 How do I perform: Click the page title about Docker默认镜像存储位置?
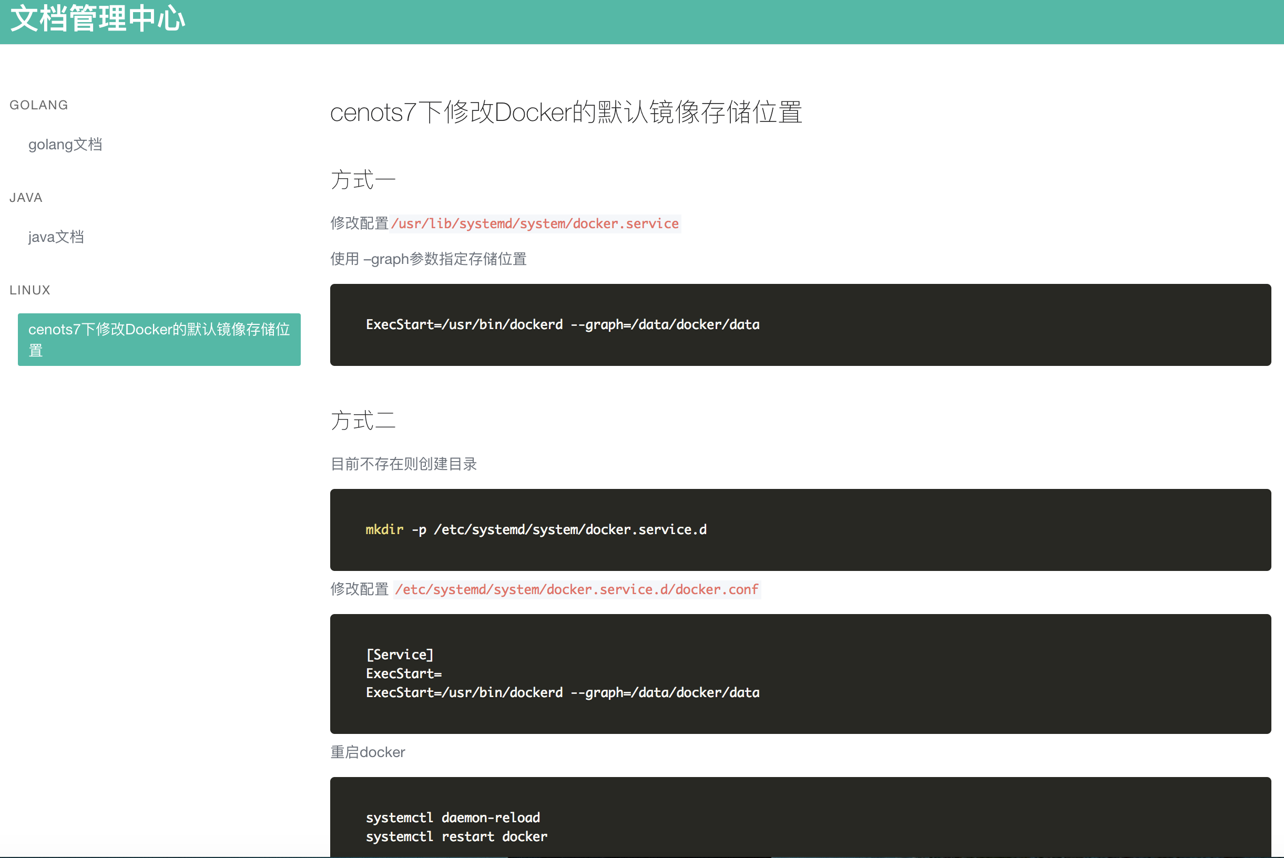coord(566,113)
